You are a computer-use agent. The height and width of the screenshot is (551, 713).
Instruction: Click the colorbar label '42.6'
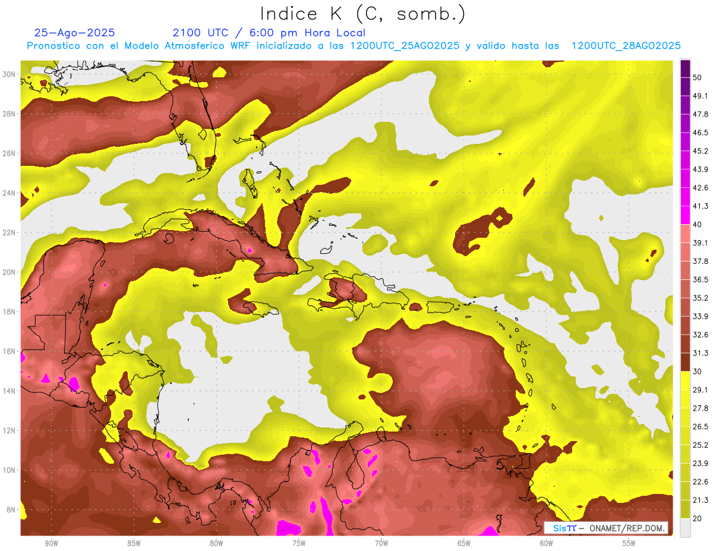coord(700,188)
